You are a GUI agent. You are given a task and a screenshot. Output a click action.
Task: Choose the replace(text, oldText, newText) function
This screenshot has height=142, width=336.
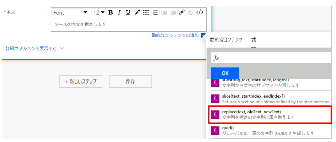pyautogui.click(x=270, y=114)
